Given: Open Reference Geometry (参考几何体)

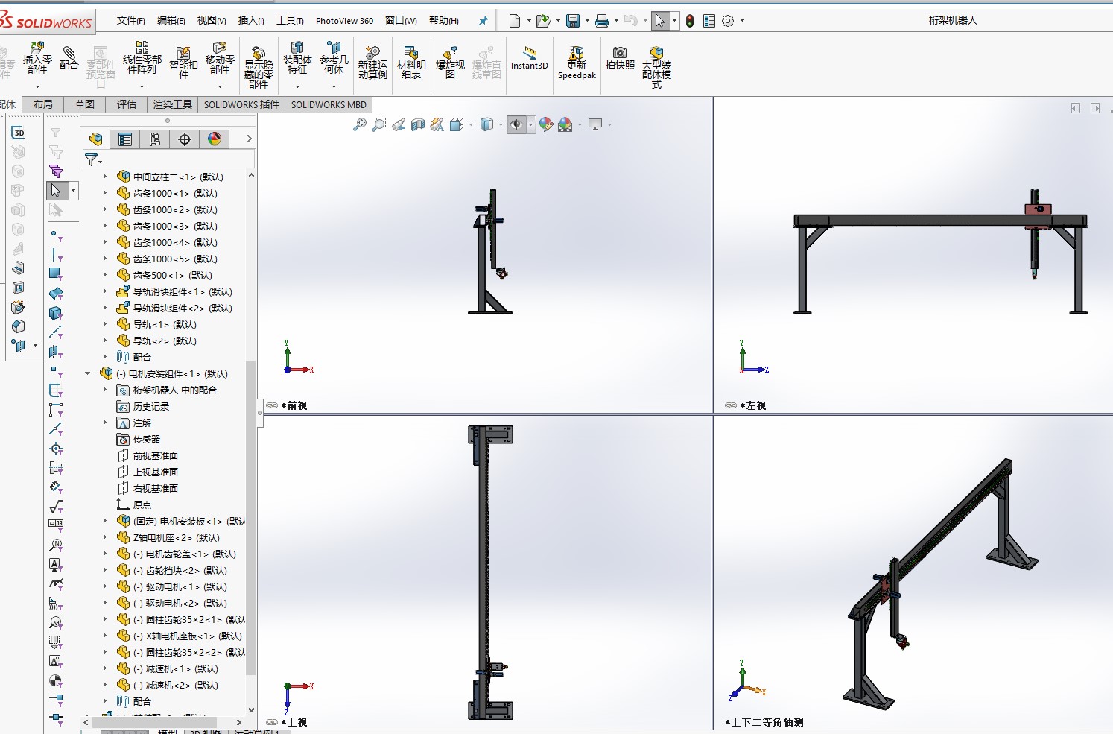Looking at the screenshot, I should click(334, 58).
